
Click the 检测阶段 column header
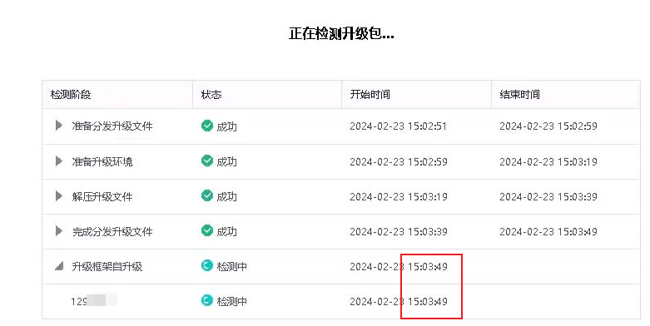click(71, 95)
